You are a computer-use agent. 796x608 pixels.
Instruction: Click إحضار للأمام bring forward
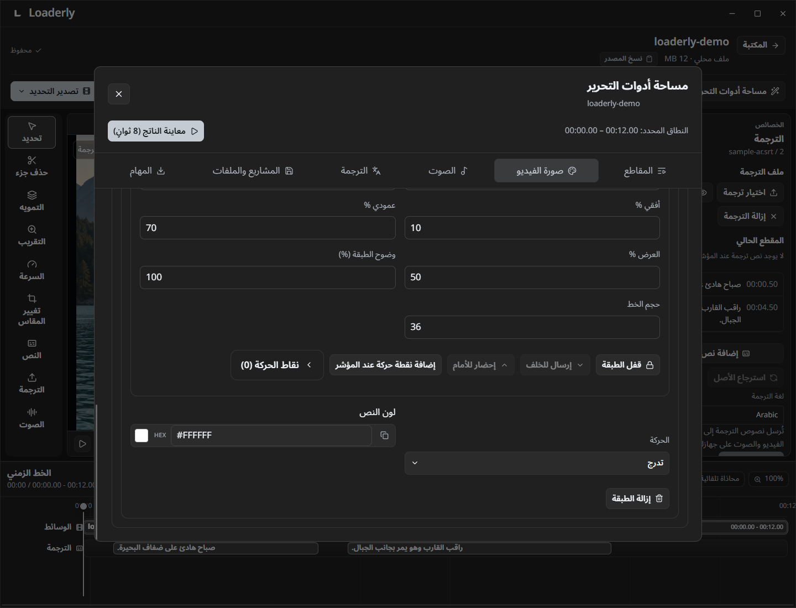pos(480,365)
